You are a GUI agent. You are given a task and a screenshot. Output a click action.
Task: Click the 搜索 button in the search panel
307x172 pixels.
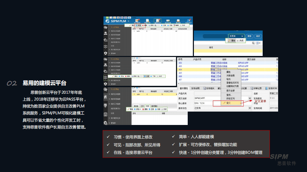tap(249, 36)
